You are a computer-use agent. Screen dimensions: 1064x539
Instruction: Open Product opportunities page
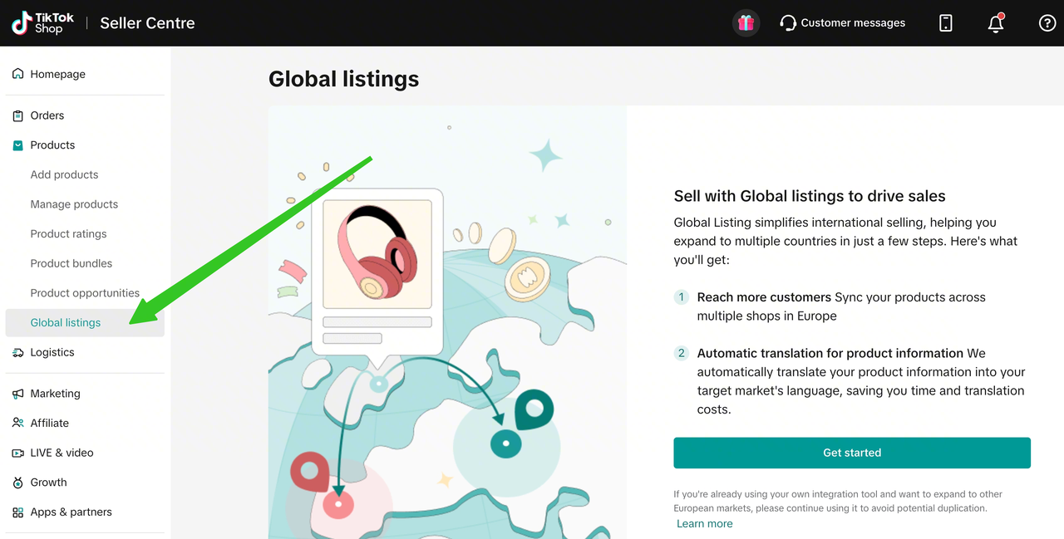(85, 293)
